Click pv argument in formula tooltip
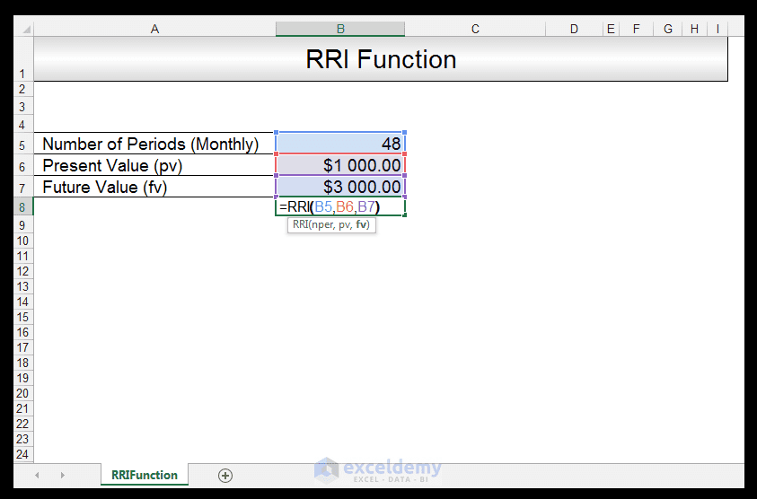The width and height of the screenshot is (757, 499). (x=344, y=225)
